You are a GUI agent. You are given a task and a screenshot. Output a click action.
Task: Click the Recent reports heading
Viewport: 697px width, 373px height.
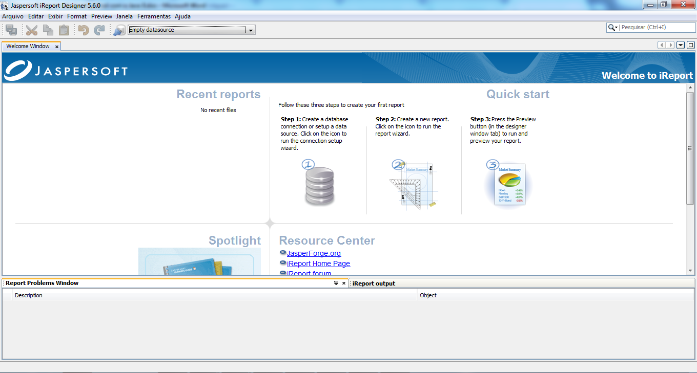219,95
